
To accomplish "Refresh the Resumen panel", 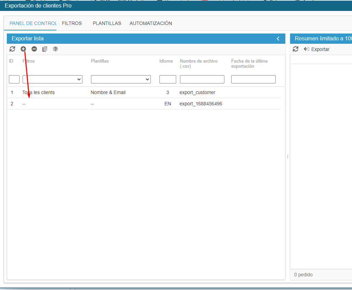I will coord(296,49).
